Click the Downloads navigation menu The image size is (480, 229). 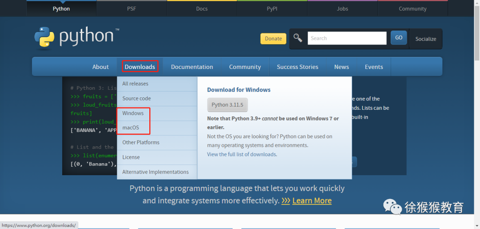click(140, 67)
